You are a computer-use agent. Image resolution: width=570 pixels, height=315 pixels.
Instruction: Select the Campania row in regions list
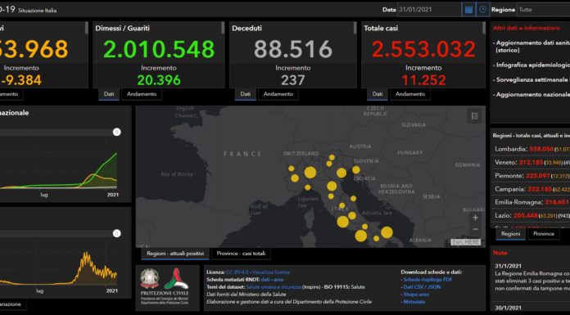coord(531,189)
